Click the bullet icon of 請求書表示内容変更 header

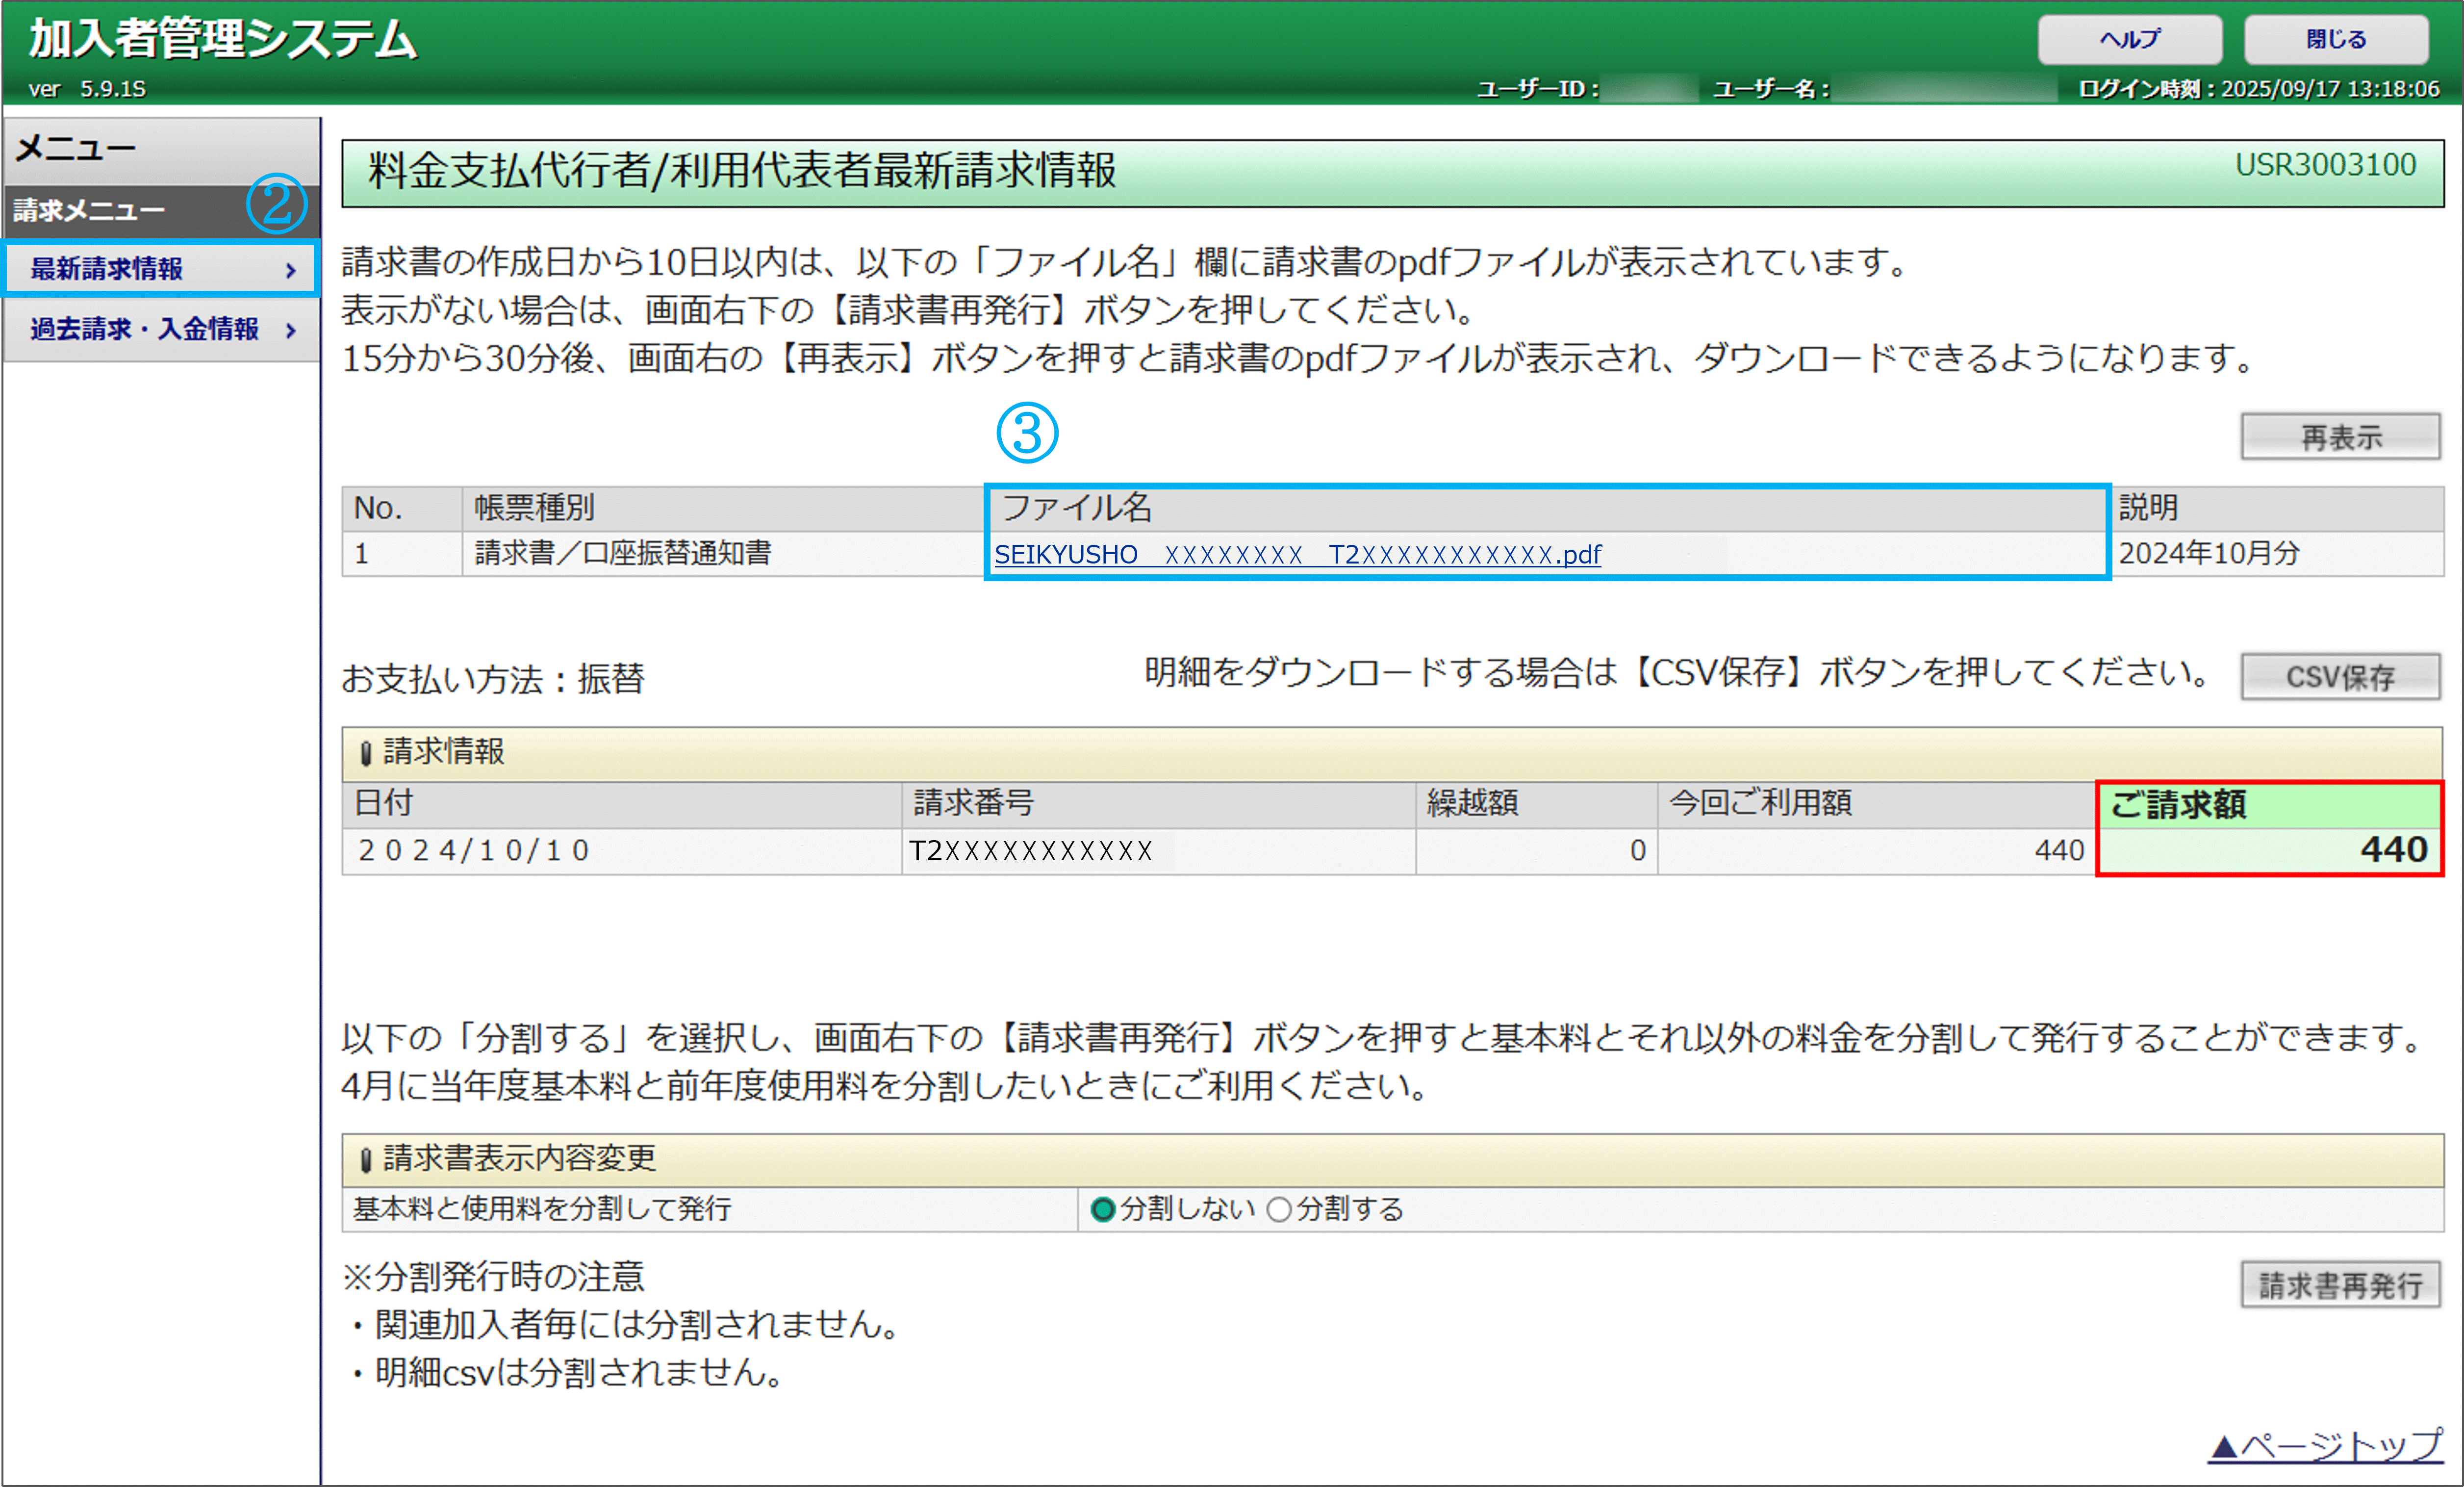[365, 1159]
